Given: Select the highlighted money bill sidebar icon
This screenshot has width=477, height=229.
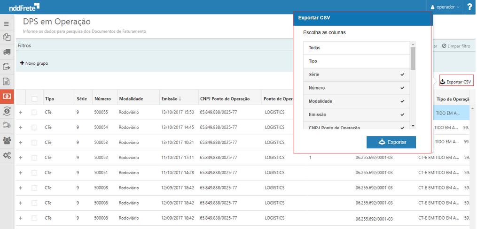Looking at the screenshot, I should (7, 96).
